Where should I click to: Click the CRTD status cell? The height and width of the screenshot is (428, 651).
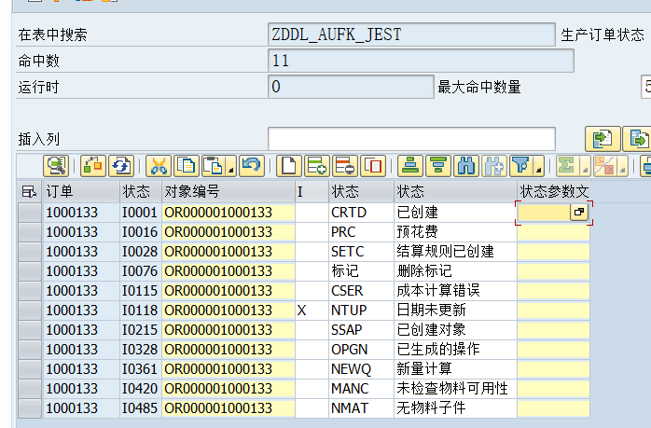coord(361,213)
